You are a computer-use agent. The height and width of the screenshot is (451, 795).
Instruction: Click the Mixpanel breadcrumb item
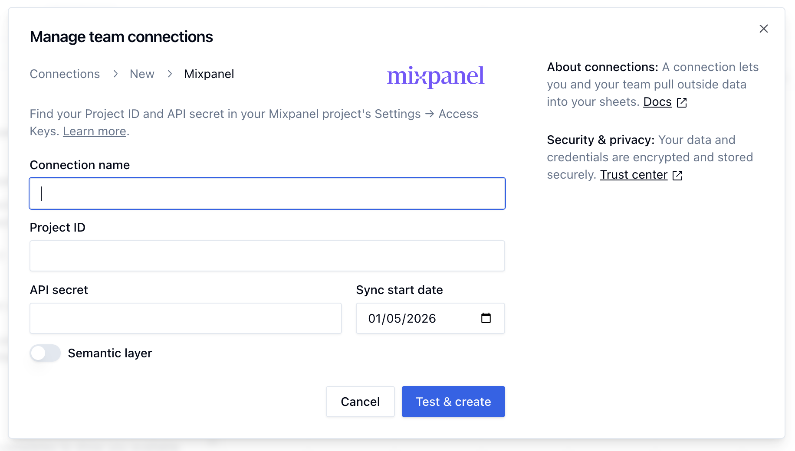pyautogui.click(x=209, y=74)
